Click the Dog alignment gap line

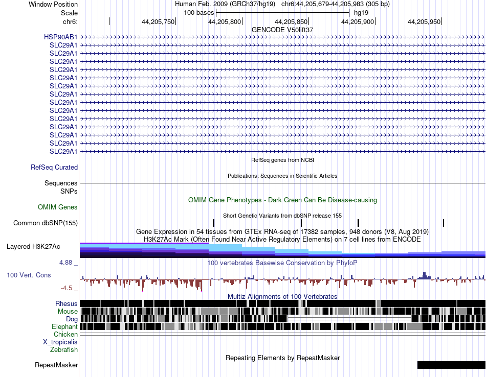349,319
